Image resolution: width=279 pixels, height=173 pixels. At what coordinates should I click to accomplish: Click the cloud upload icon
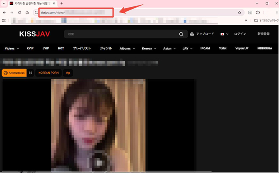[x=193, y=34]
